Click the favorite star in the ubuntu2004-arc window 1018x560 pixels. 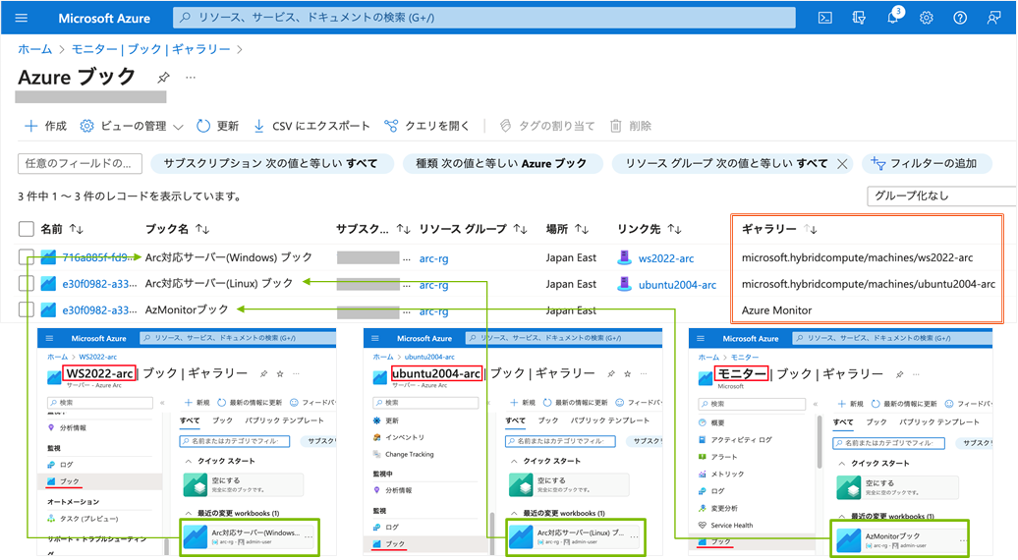click(627, 373)
